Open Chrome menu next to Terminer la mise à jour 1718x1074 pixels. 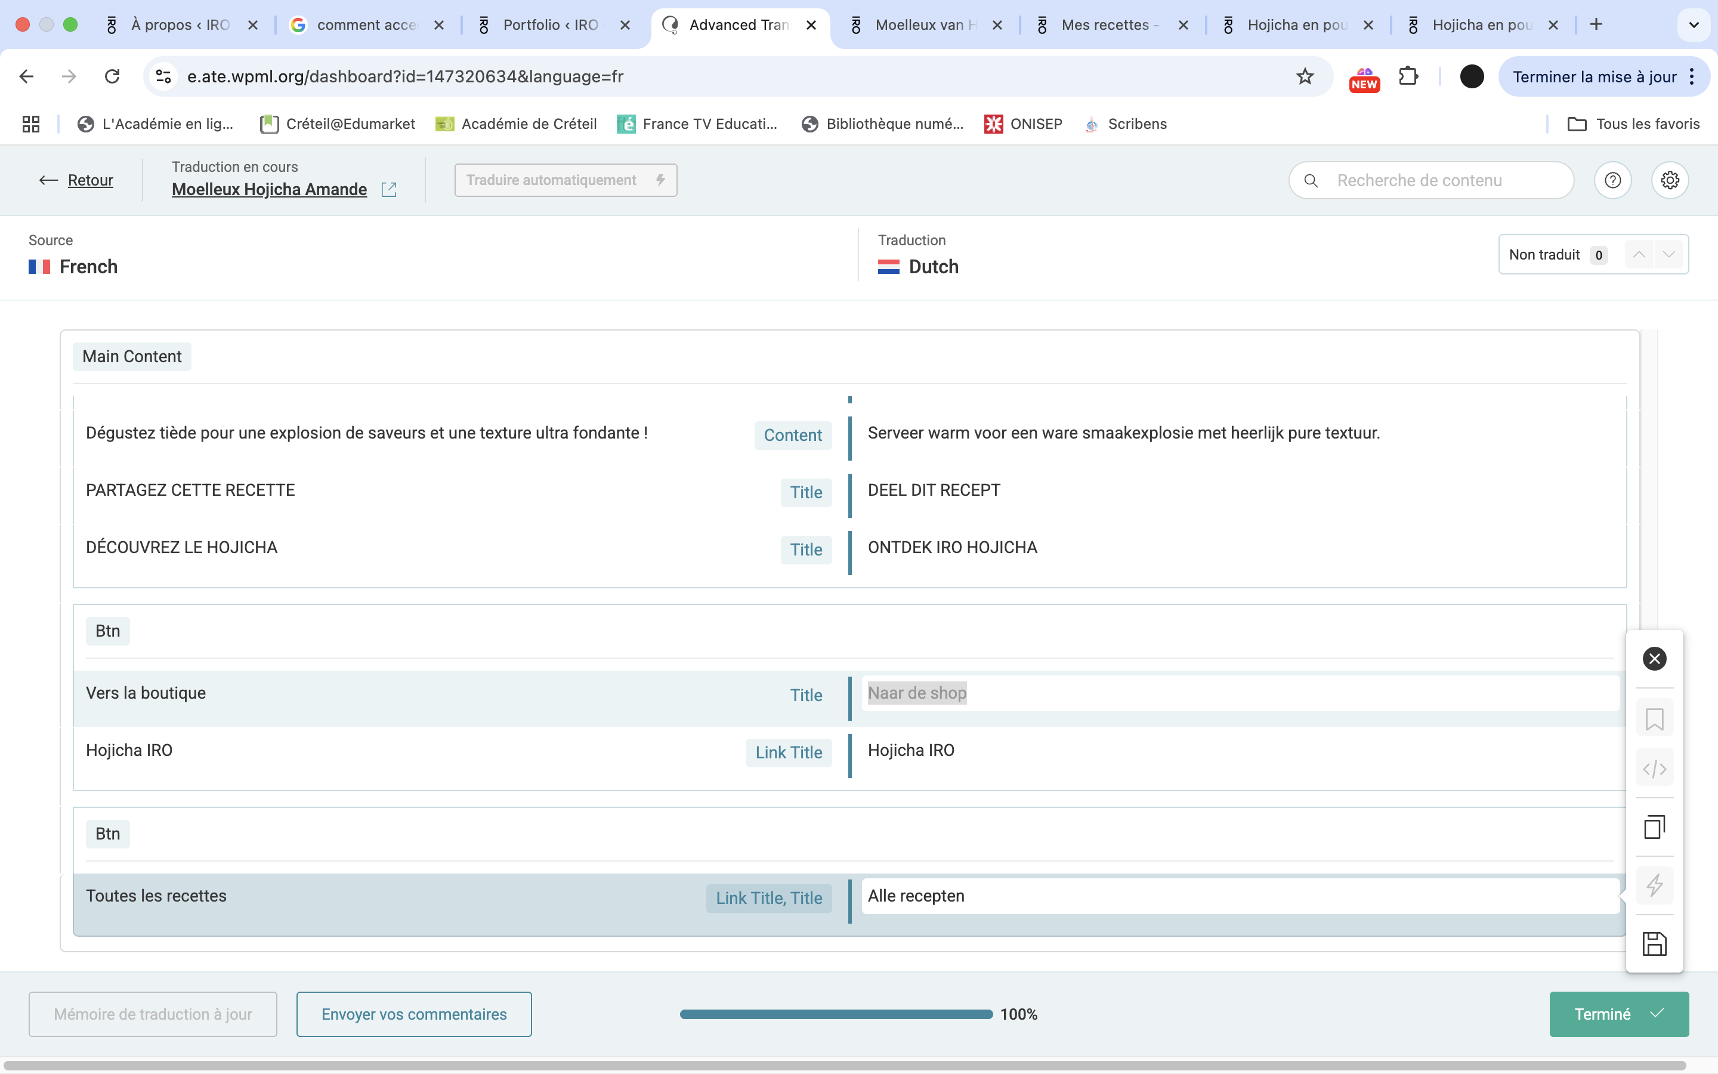(x=1692, y=77)
